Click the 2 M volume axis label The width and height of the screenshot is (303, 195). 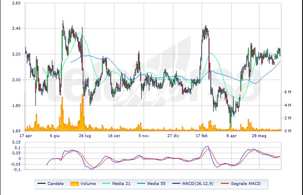pyautogui.click(x=288, y=118)
